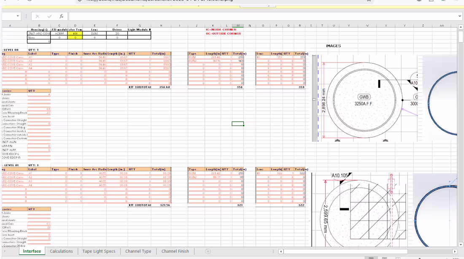Select the ACBM LED module cell
Viewport: 464px width, 259px height.
point(59,33)
